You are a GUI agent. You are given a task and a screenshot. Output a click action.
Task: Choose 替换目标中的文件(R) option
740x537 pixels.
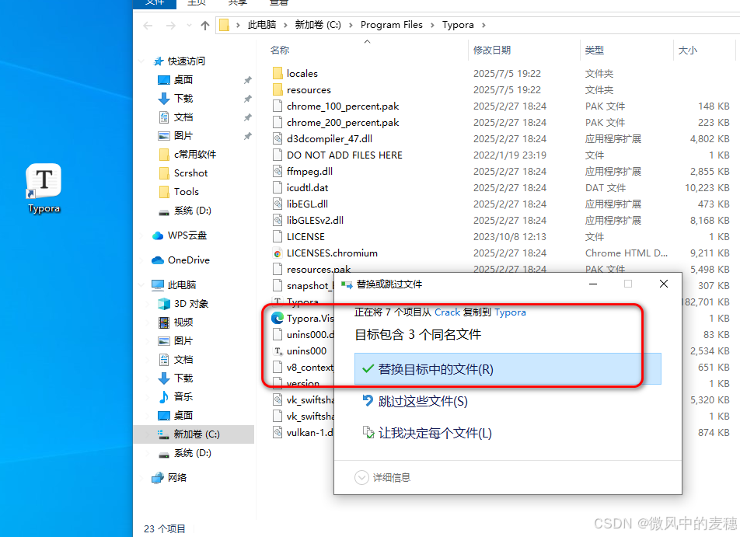pyautogui.click(x=508, y=369)
